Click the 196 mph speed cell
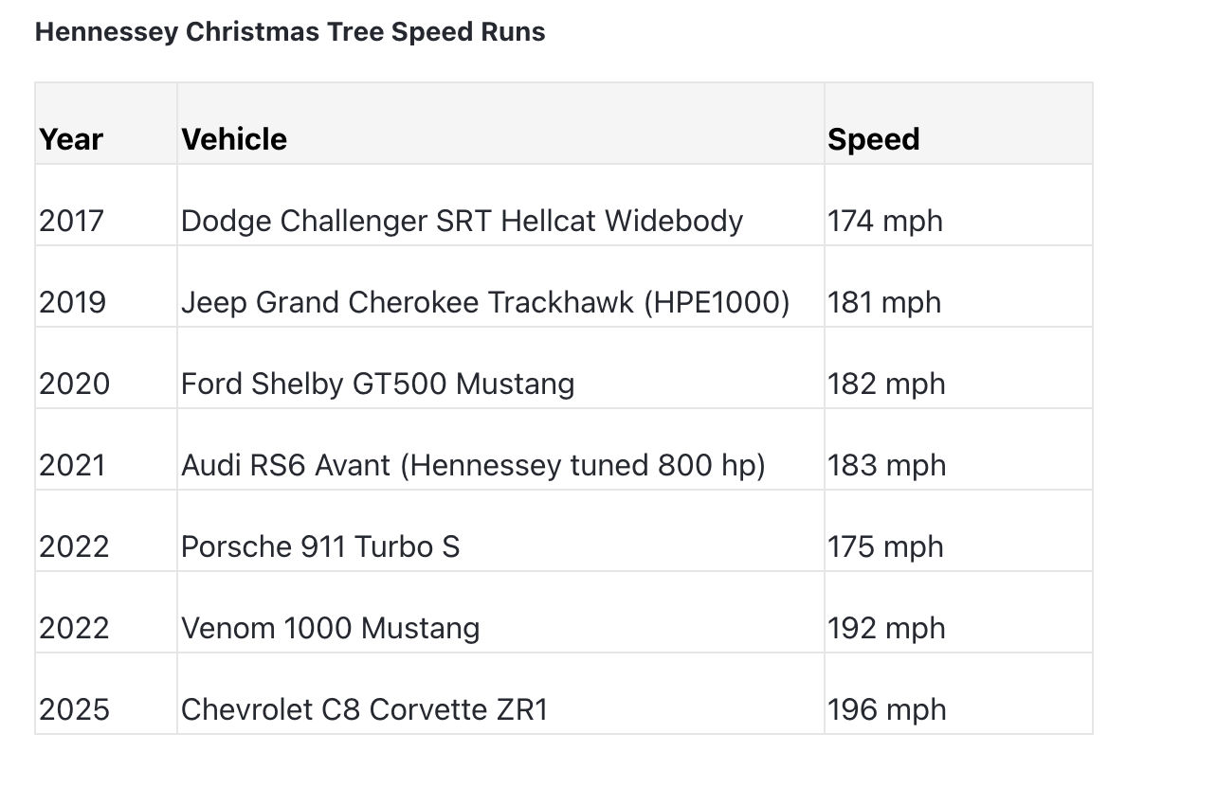Viewport: 1217px width, 805px height. 958,694
